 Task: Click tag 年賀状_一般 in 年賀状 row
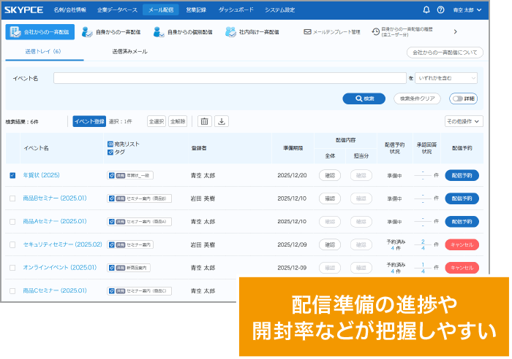tap(130, 175)
